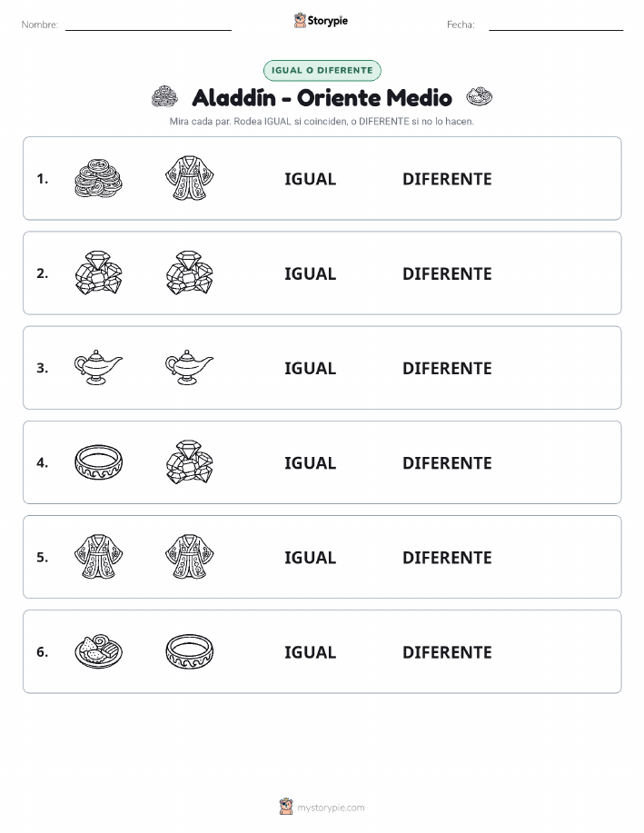The height and width of the screenshot is (833, 644).
Task: Click the IGUAL O DIFERENTE green badge
Action: pyautogui.click(x=322, y=70)
